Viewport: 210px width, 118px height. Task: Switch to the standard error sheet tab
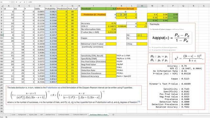pyautogui.click(x=50, y=114)
